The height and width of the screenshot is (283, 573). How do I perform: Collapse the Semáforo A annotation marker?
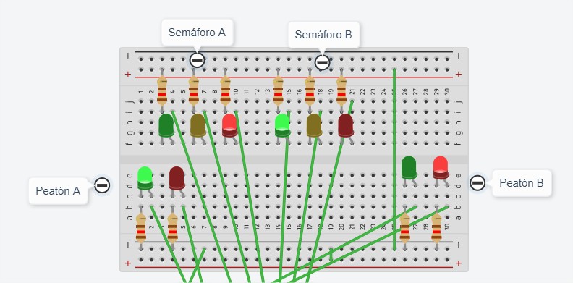pyautogui.click(x=197, y=60)
